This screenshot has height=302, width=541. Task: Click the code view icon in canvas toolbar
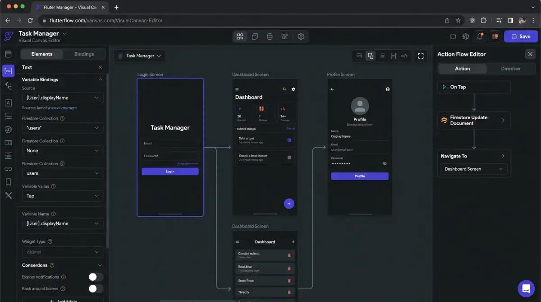pos(404,56)
